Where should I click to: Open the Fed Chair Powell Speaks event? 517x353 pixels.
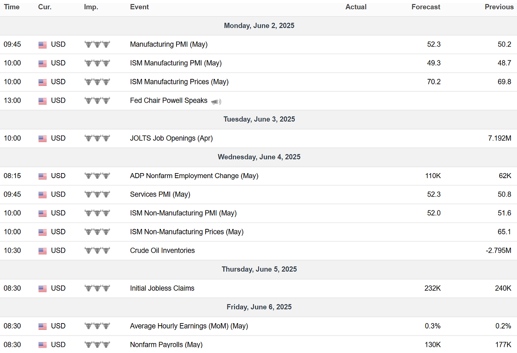169,101
